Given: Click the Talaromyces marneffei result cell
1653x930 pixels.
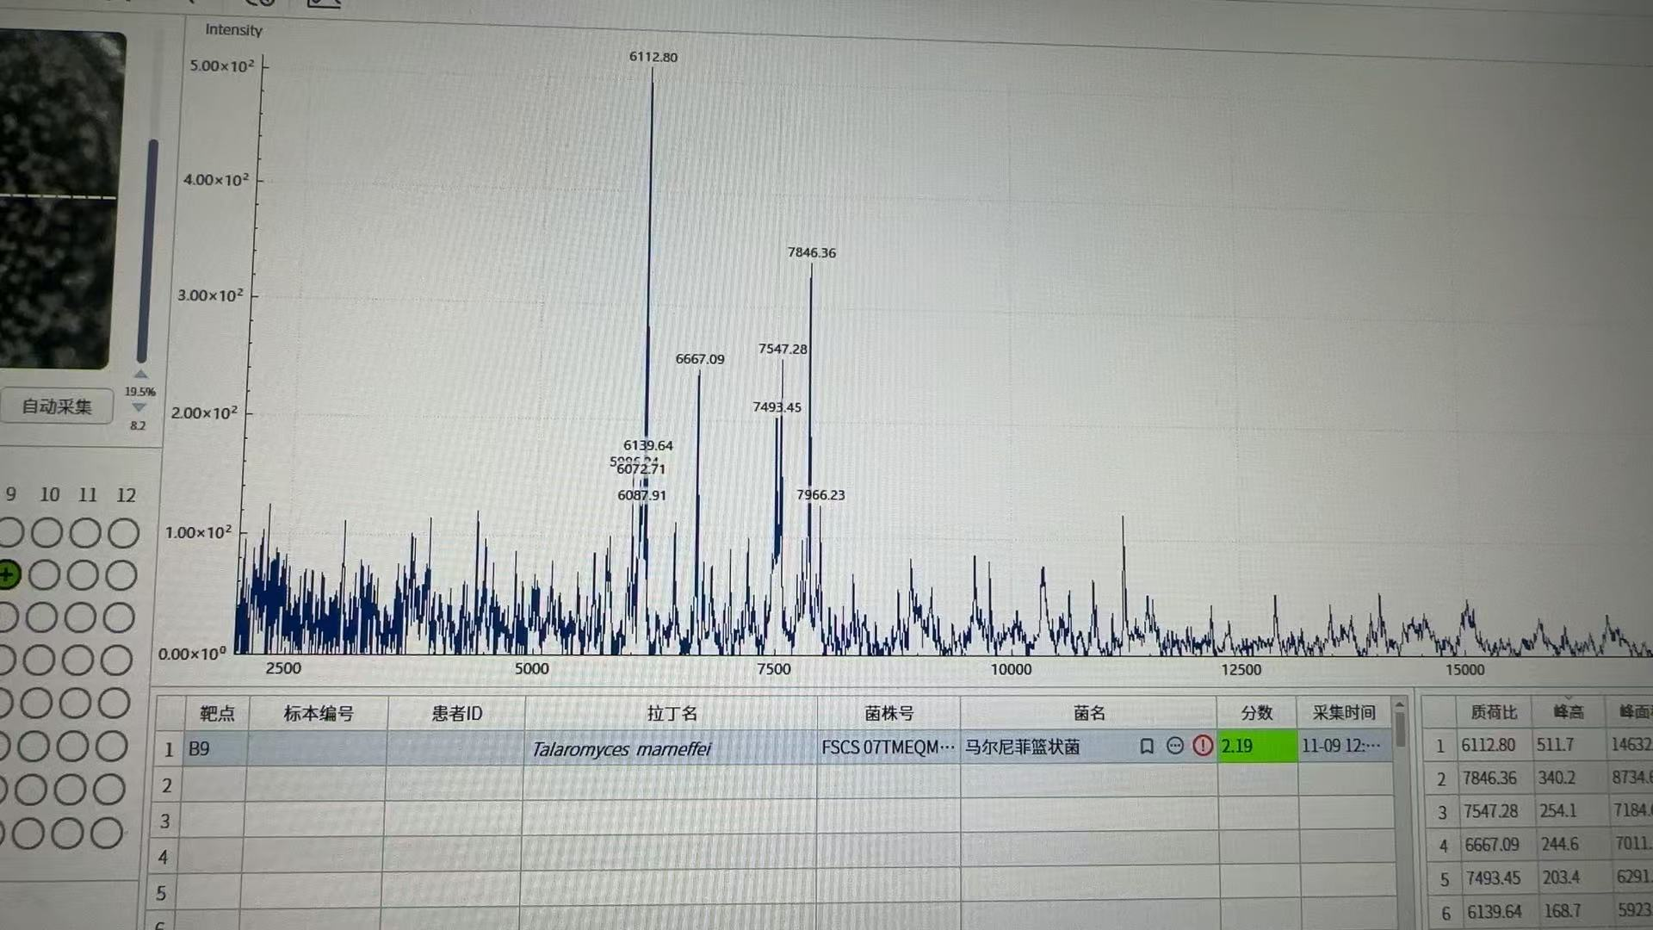Looking at the screenshot, I should click(x=621, y=749).
